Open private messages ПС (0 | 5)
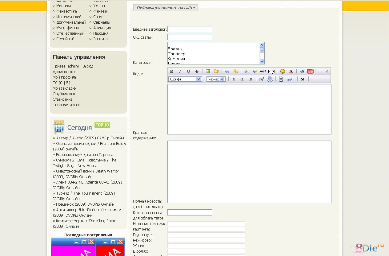Viewport: 389px width, 256px height. [61, 83]
